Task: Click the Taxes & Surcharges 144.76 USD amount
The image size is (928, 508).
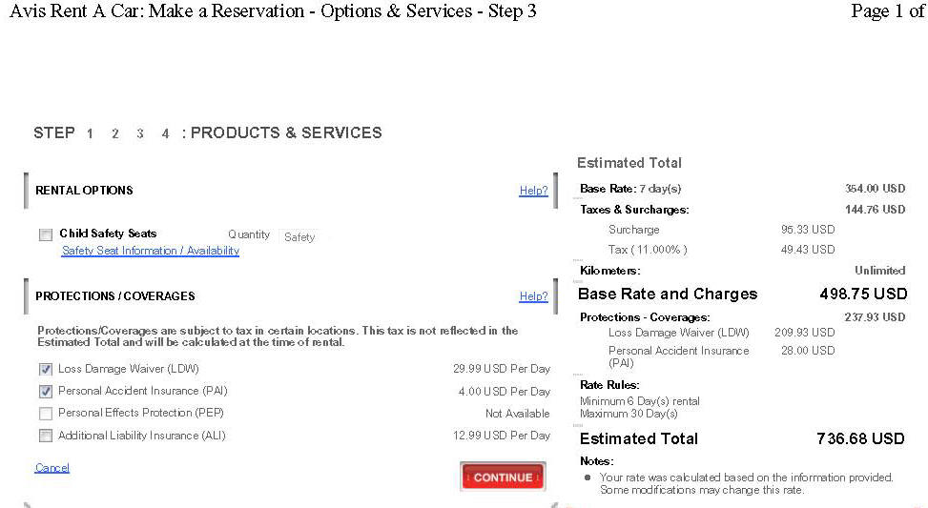Action: coord(876,210)
